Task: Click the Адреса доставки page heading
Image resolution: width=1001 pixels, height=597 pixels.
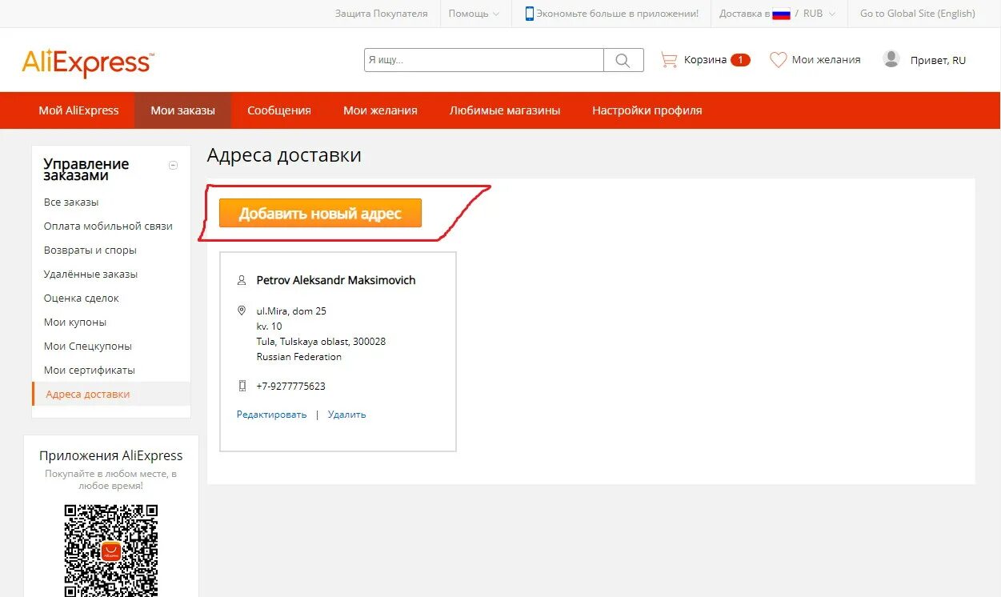Action: (284, 155)
